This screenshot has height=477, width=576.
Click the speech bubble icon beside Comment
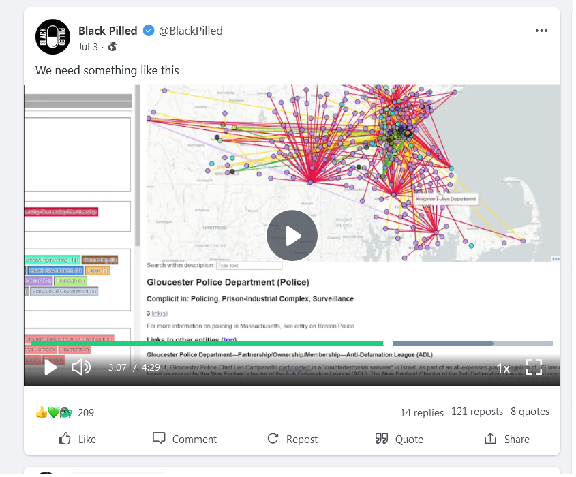tap(159, 438)
